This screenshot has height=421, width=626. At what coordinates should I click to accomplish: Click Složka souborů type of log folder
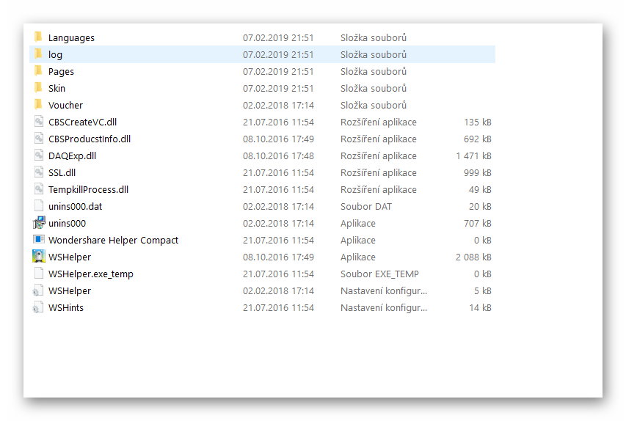[x=374, y=55]
